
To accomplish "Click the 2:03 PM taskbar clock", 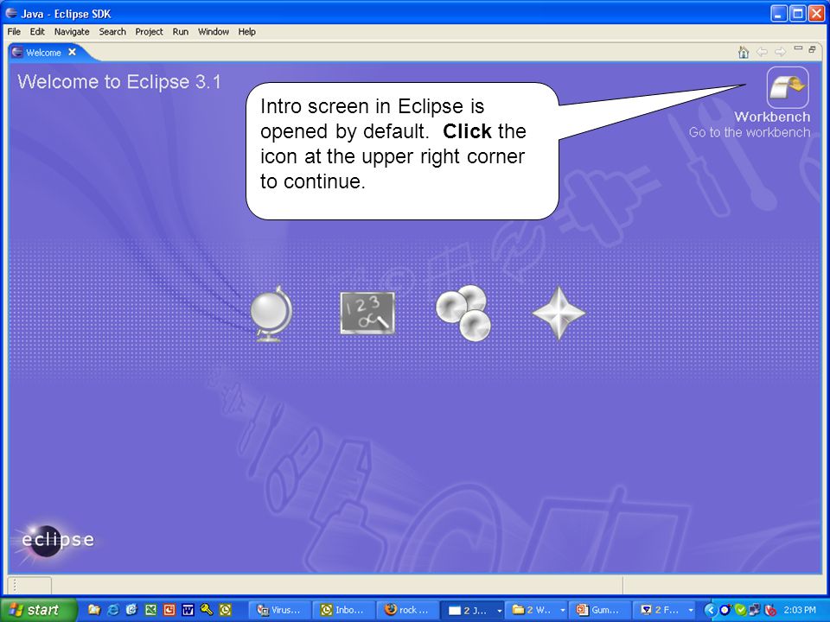I will coord(799,610).
